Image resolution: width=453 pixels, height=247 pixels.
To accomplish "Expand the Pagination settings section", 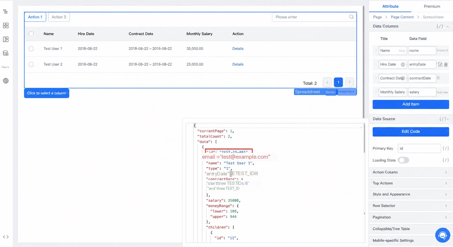I will tap(410, 217).
